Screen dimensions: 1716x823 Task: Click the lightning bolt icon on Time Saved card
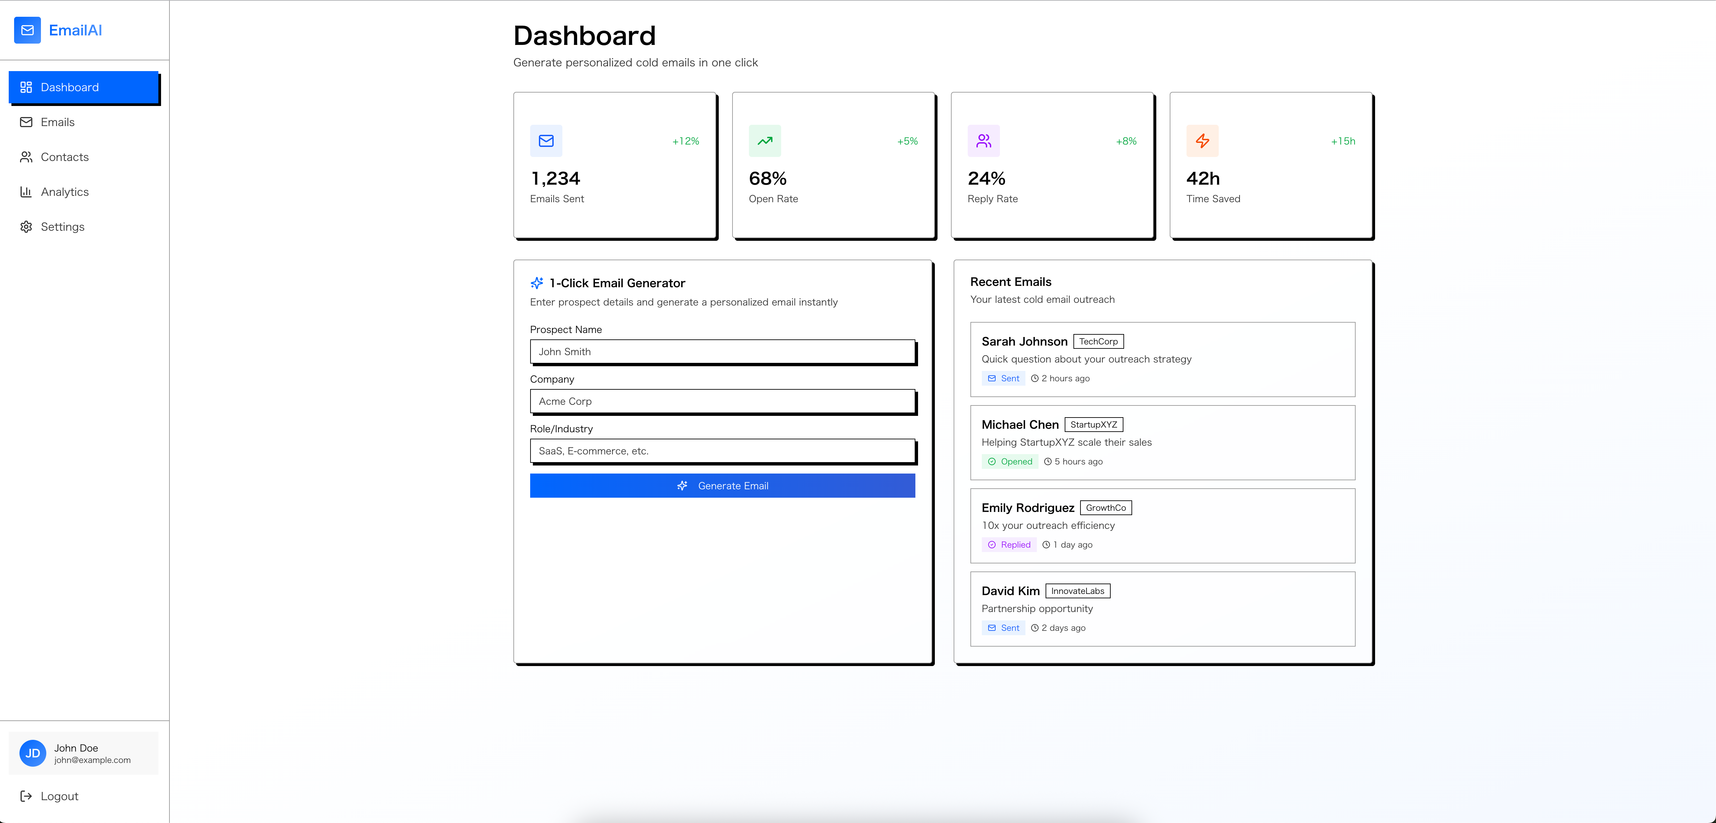point(1202,141)
